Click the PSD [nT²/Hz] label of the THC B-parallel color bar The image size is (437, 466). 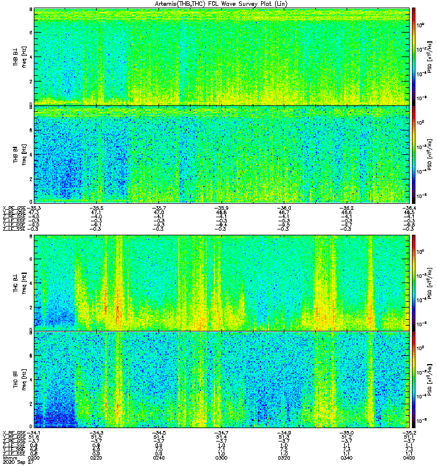click(429, 380)
